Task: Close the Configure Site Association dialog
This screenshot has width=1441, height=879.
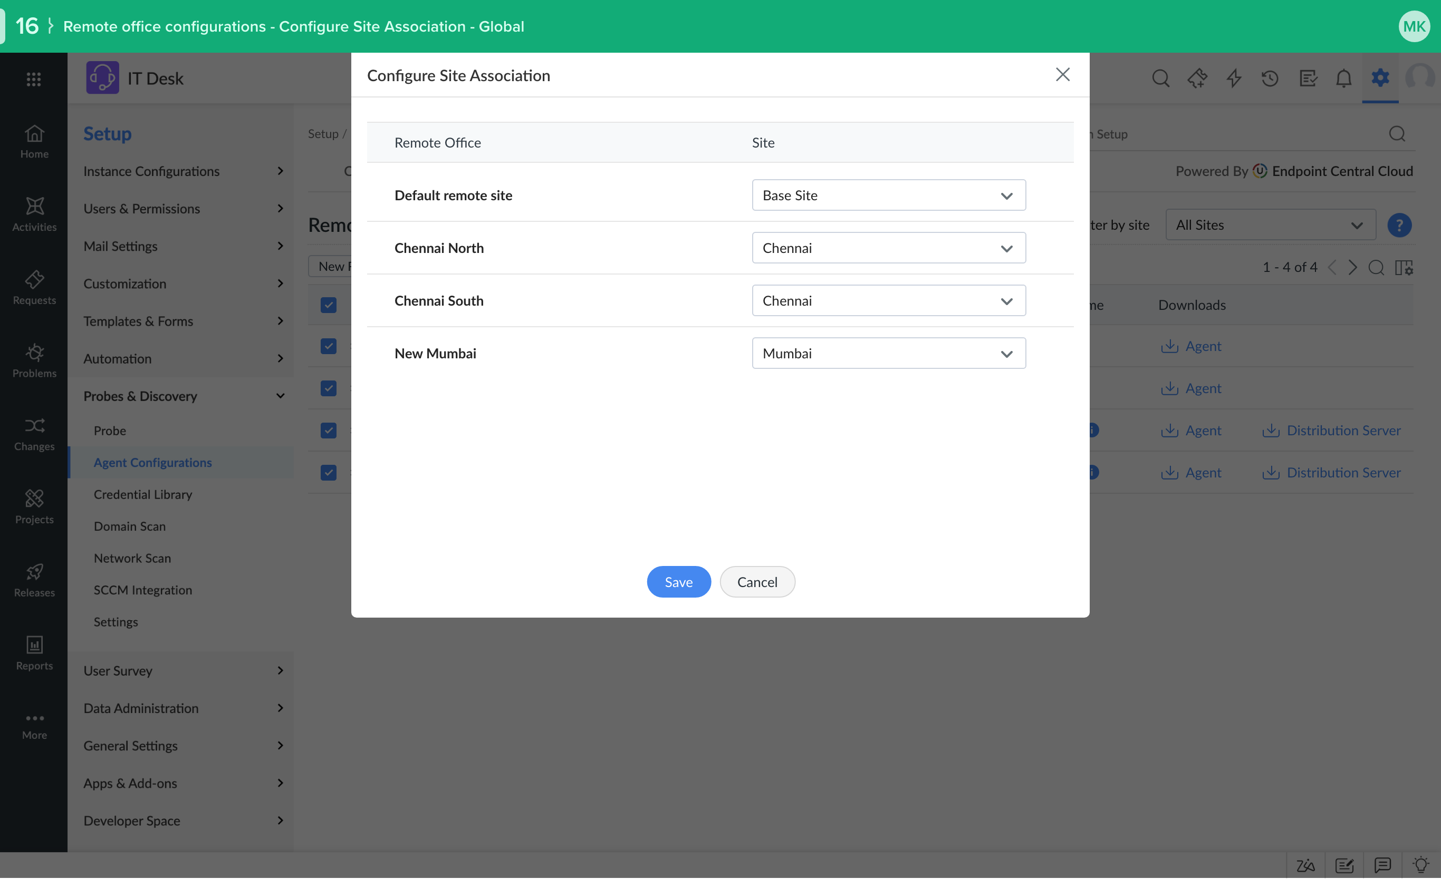Action: pyautogui.click(x=1062, y=75)
